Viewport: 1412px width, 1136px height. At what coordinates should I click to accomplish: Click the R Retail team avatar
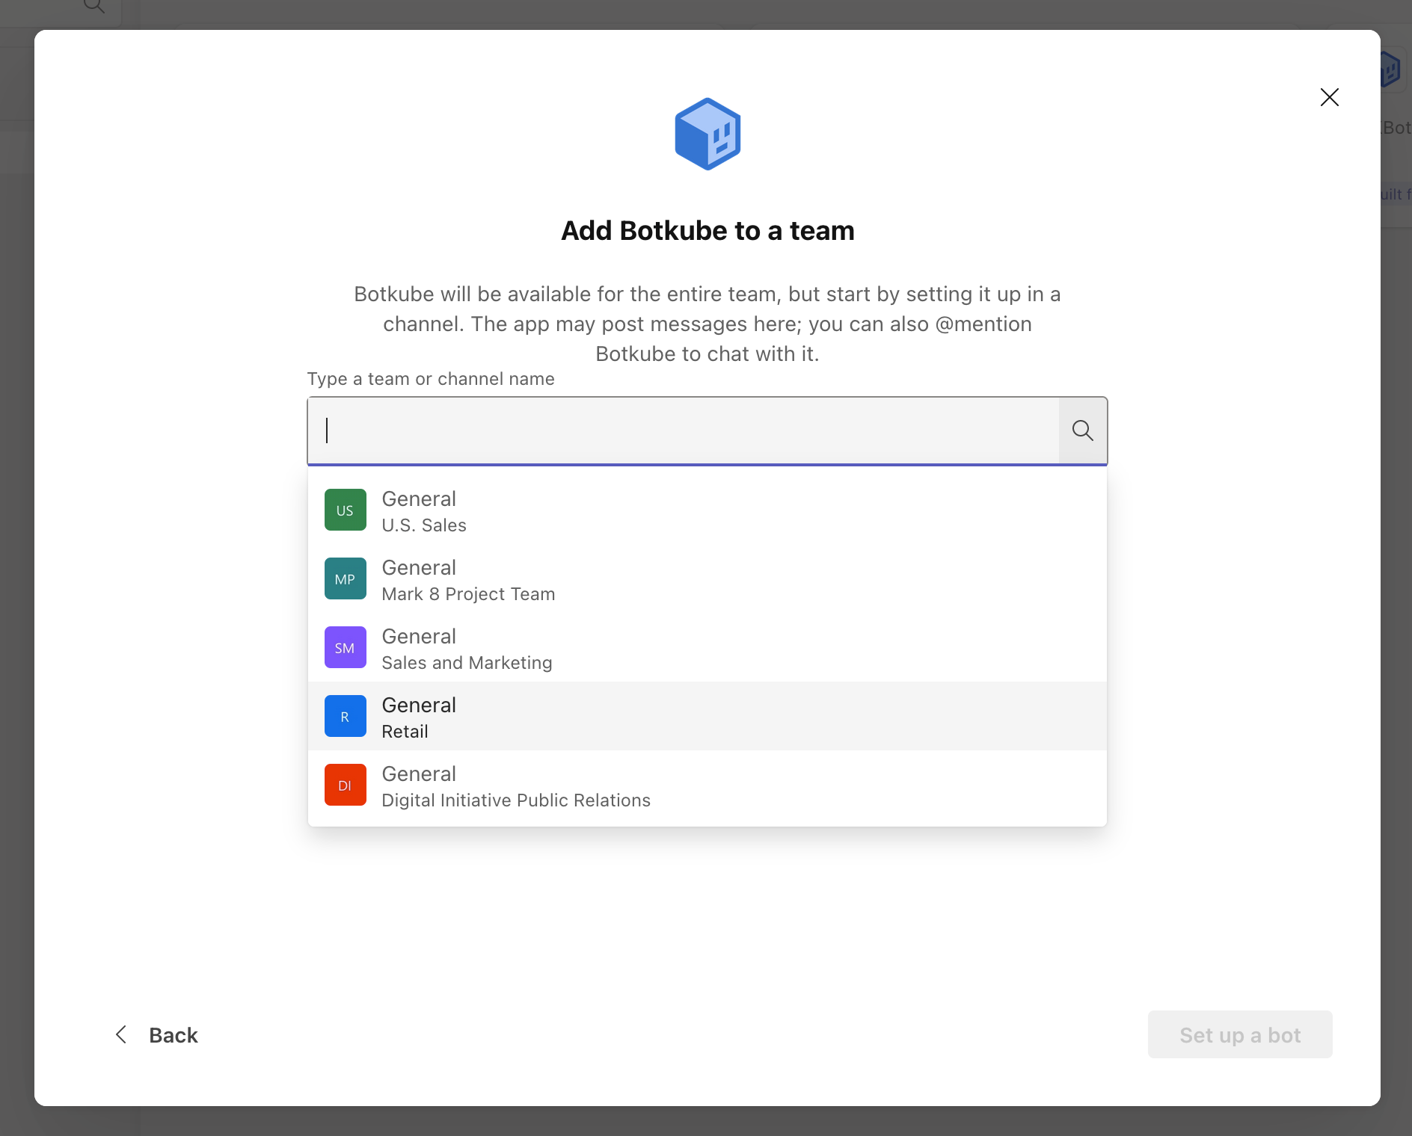tap(345, 717)
